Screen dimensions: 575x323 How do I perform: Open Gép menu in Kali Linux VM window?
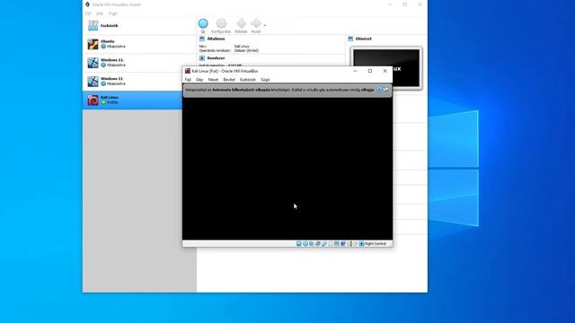(x=199, y=80)
